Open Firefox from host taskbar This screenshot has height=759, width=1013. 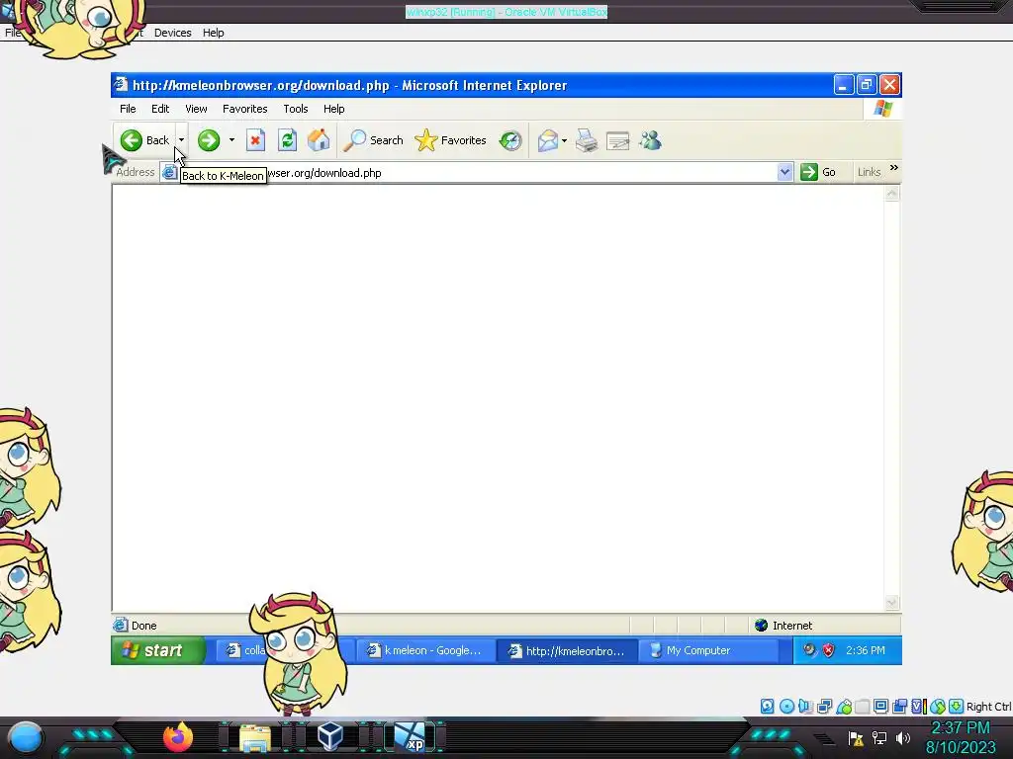(x=178, y=736)
